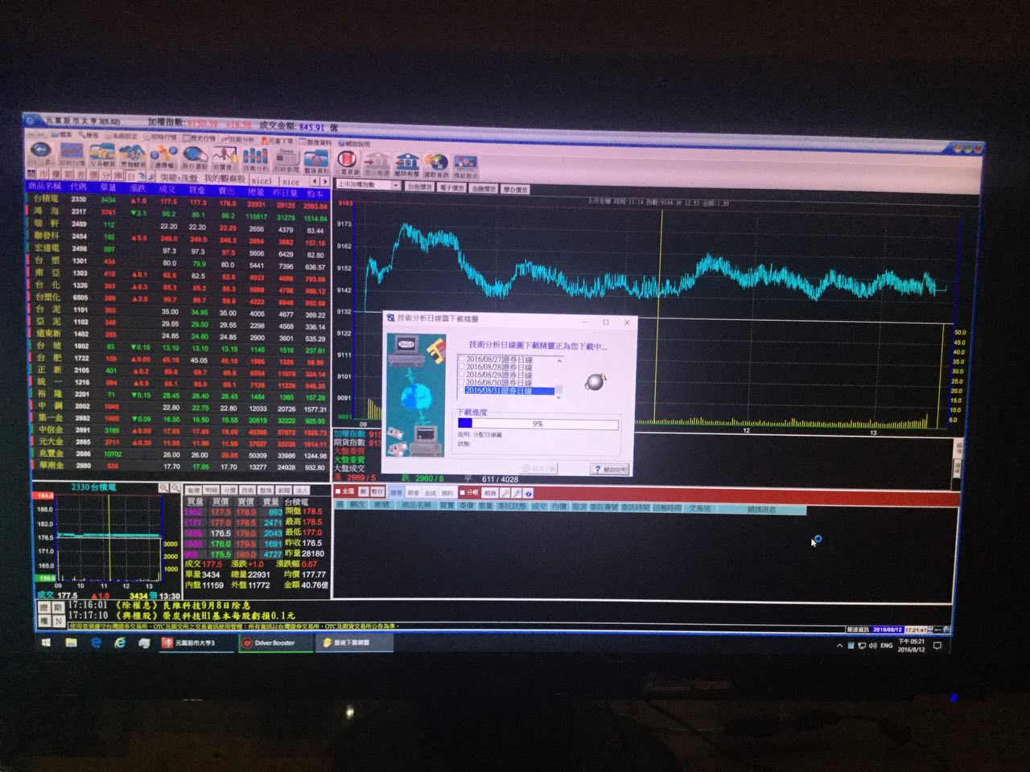Click the N button beside the news ticker
Screen dimensions: 1030x772
click(x=59, y=621)
